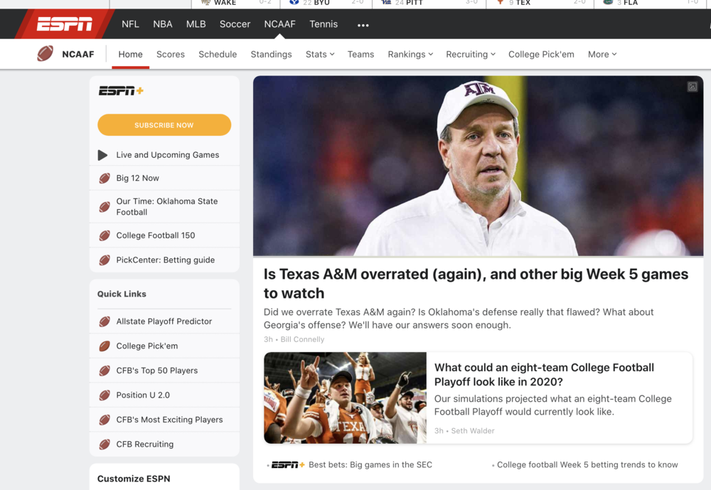This screenshot has height=490, width=711.
Task: Click football icon next to Big 12 Now
Action: [105, 179]
